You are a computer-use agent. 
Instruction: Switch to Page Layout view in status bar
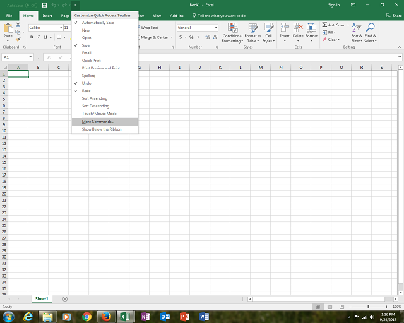[x=330, y=307]
